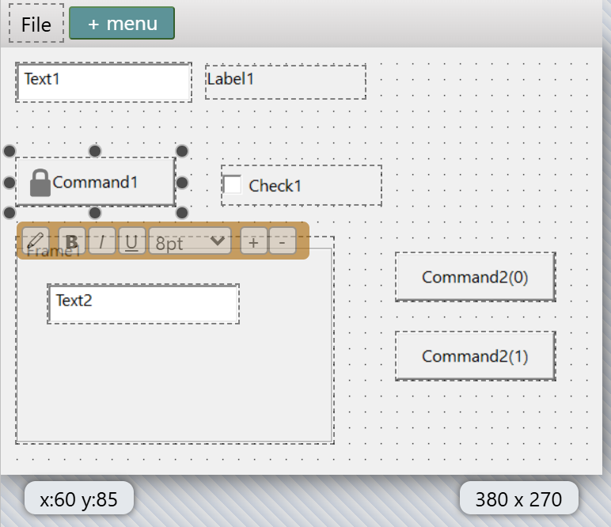Click the 380 x 270 size indicator
Image resolution: width=611 pixels, height=527 pixels.
point(518,499)
